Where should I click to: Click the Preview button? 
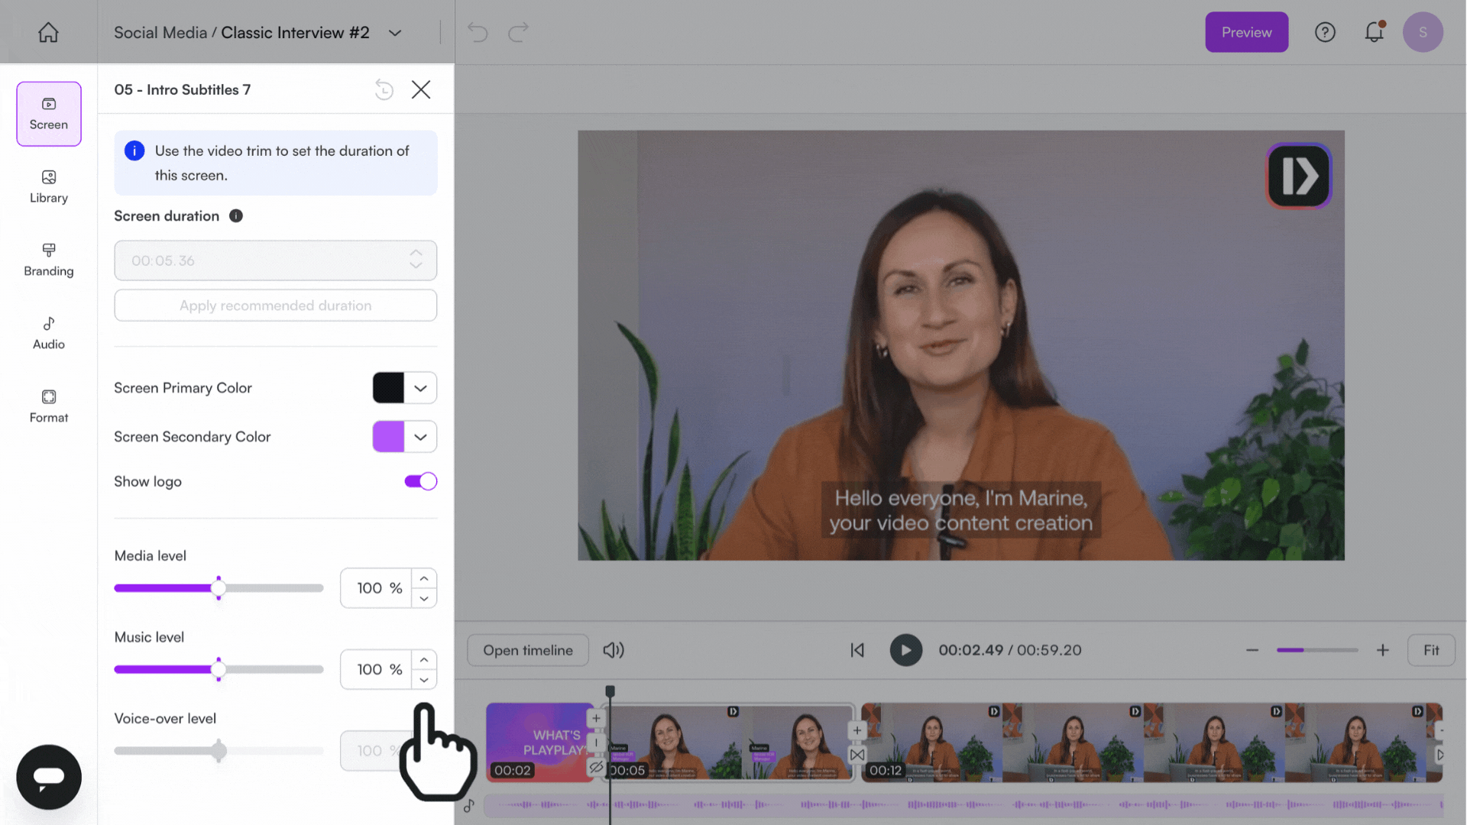(x=1246, y=32)
